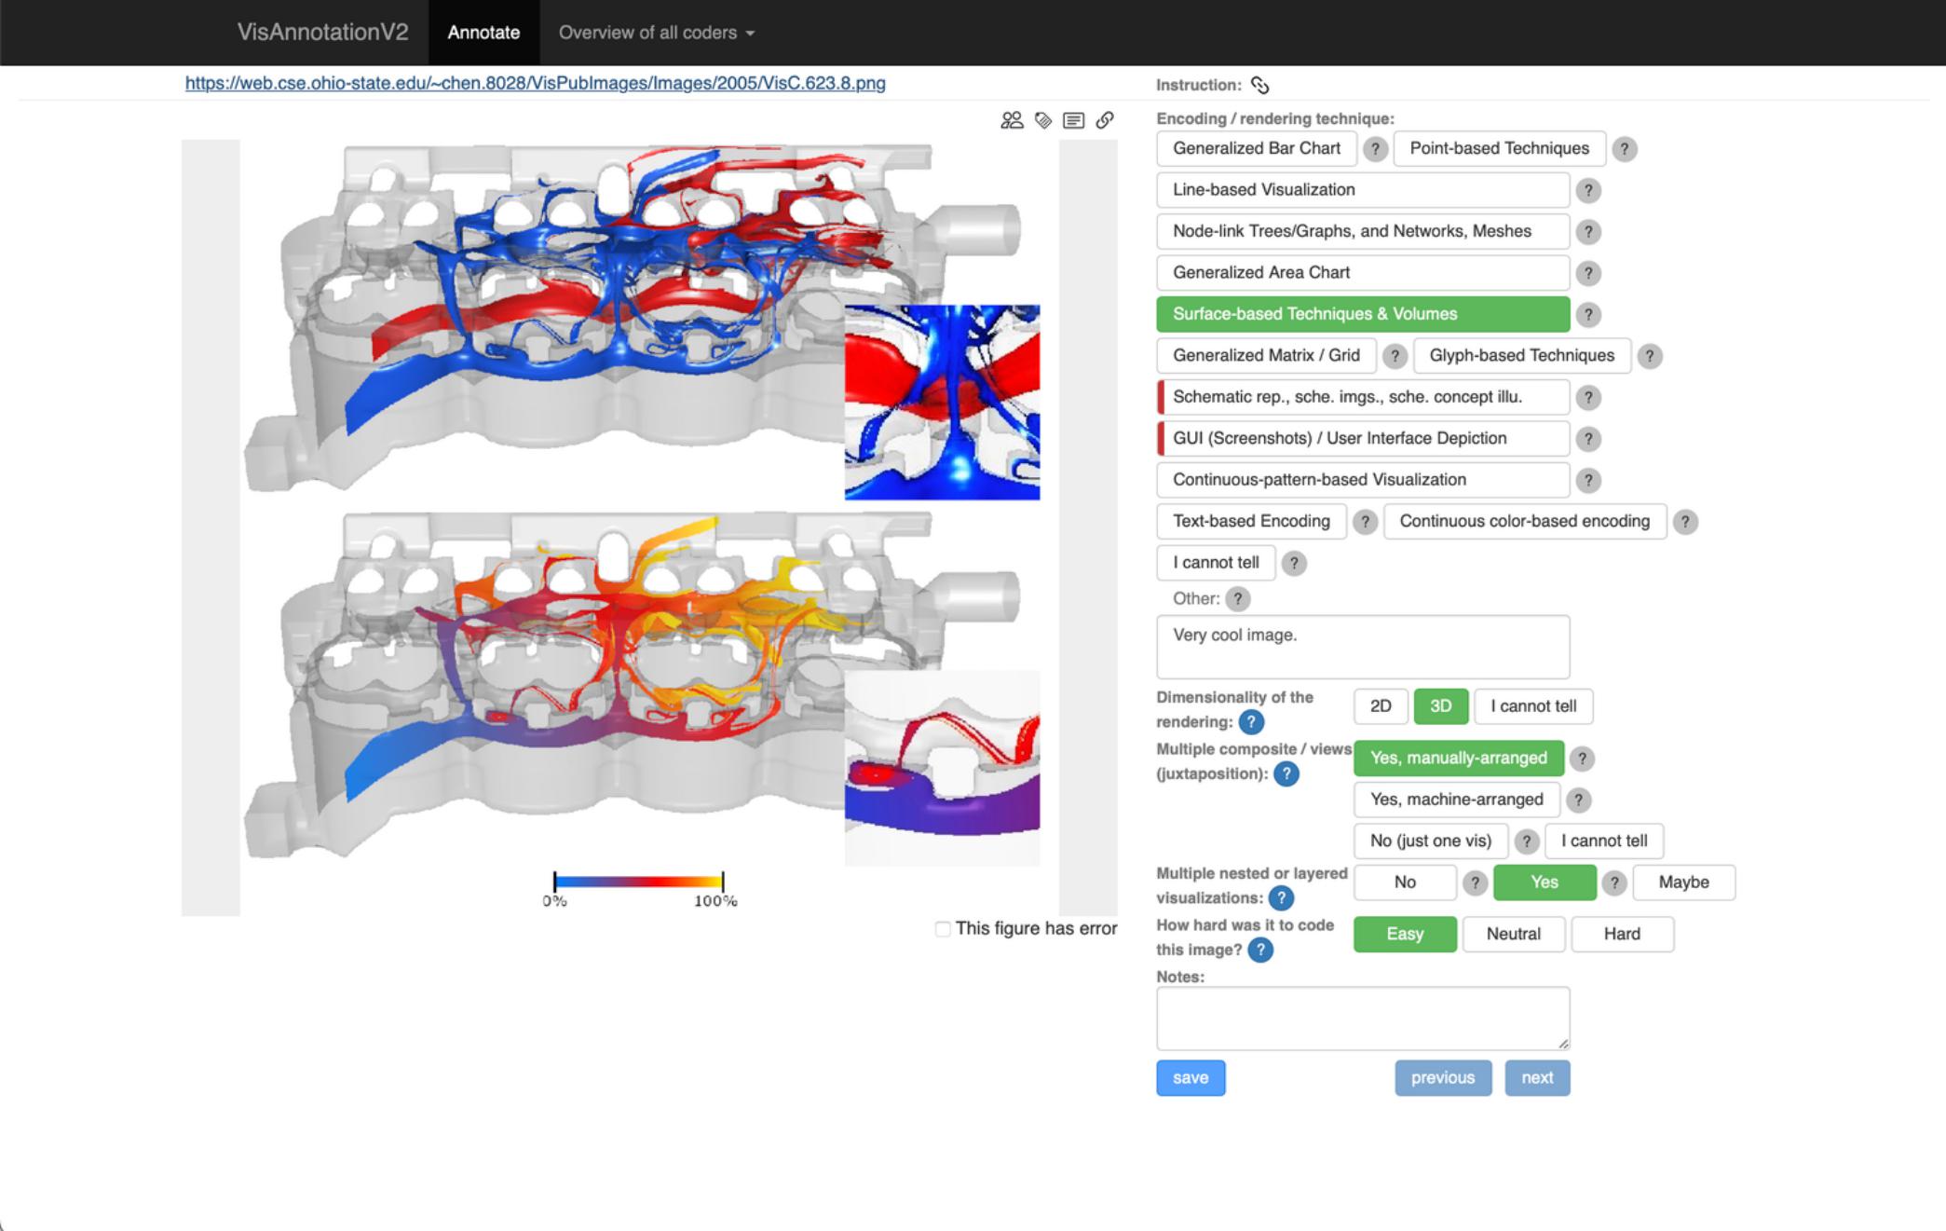
Task: Tick the 'This figure has error' checkbox
Action: click(943, 929)
